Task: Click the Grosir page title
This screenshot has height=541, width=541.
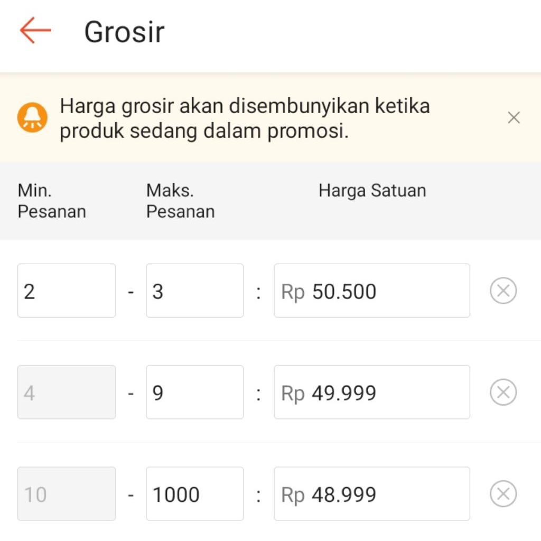Action: 124,32
